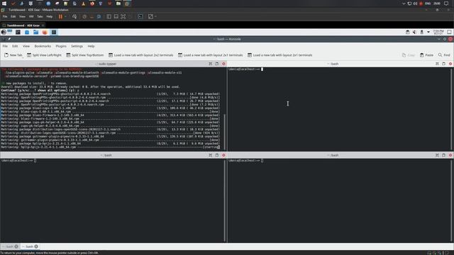Click Split View Left/Right

(x=44, y=55)
